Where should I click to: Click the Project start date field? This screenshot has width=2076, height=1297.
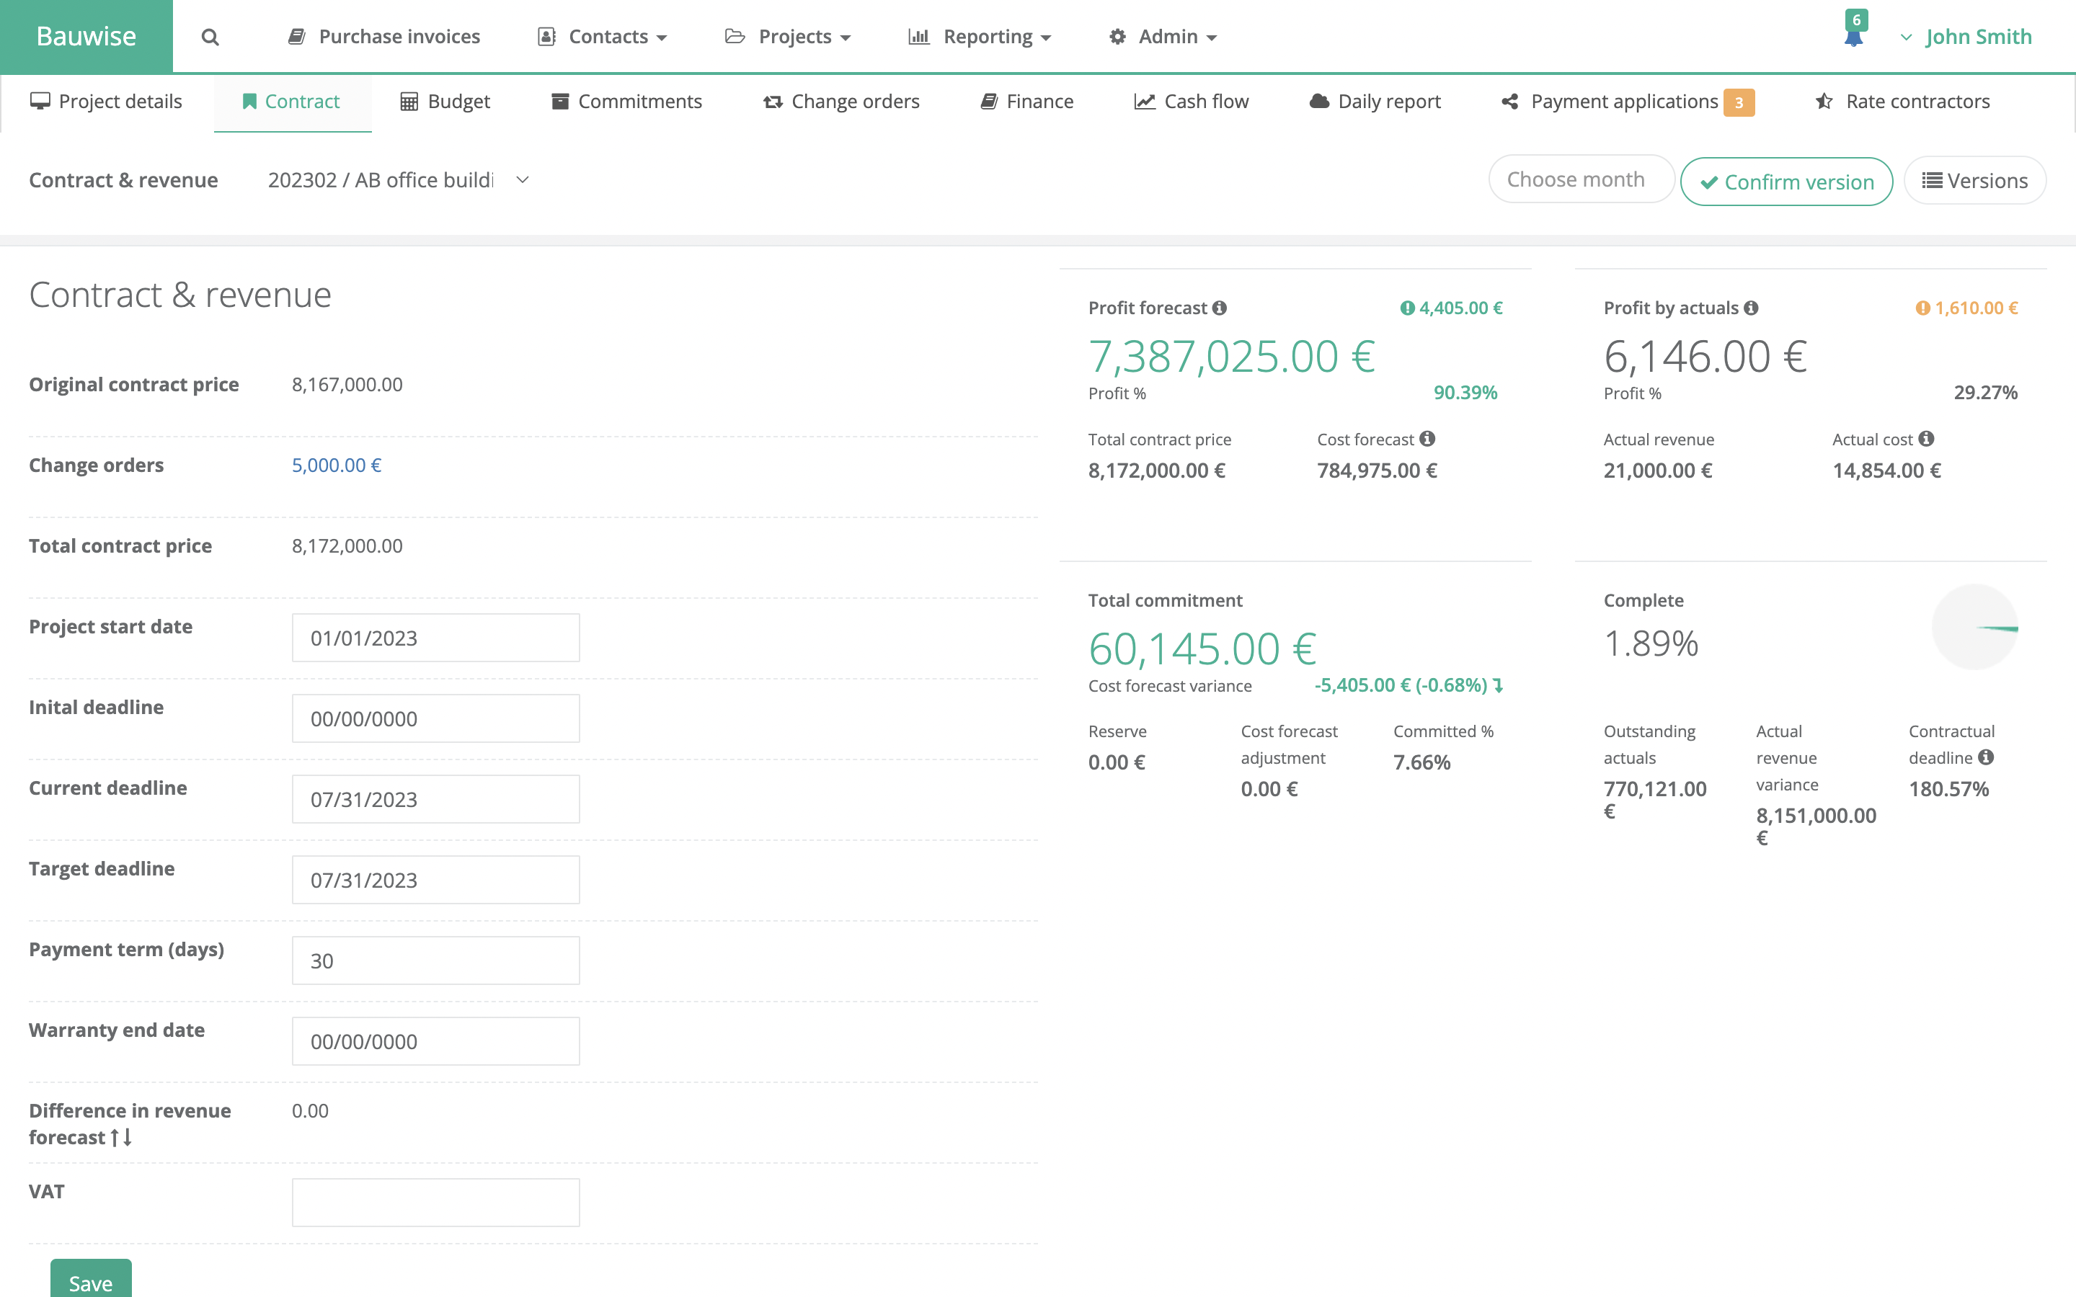(436, 638)
